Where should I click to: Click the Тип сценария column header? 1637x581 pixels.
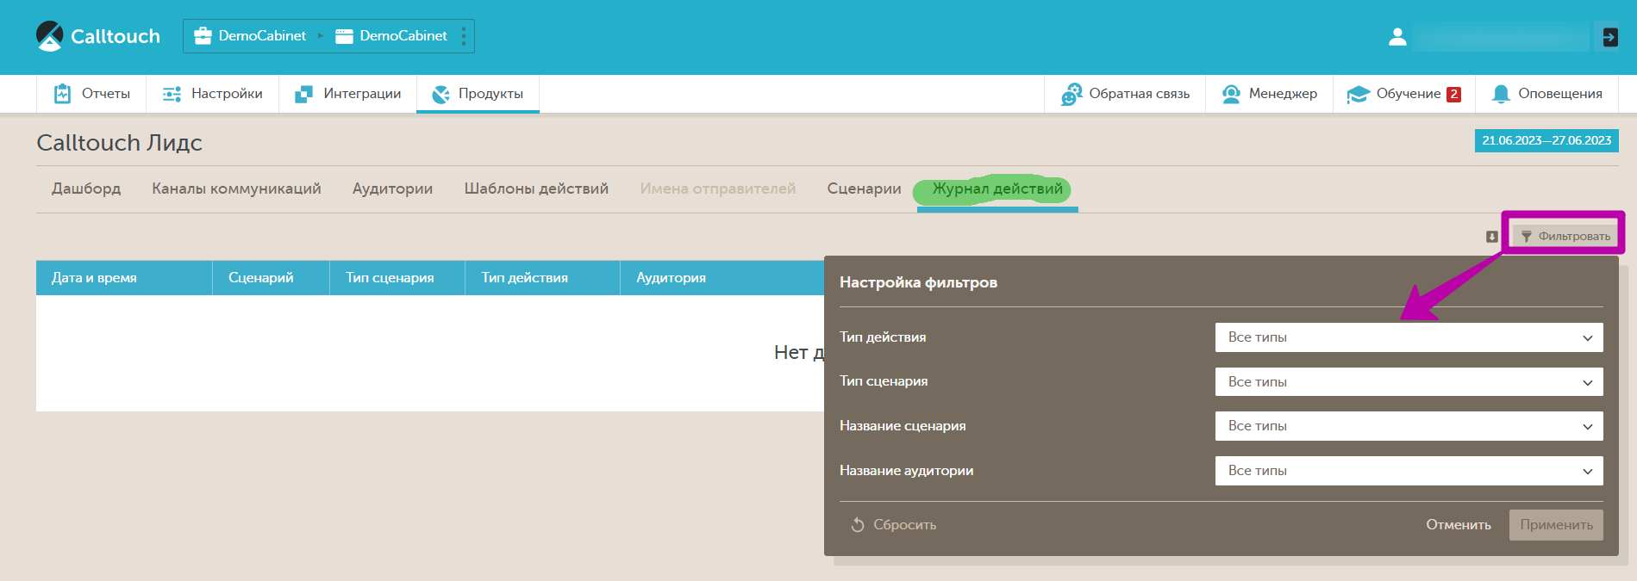[x=397, y=278]
